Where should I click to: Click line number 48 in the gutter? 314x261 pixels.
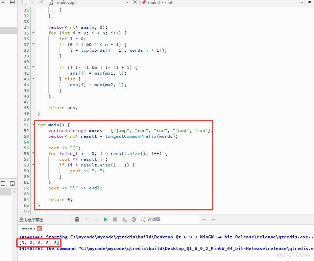[x=26, y=108]
